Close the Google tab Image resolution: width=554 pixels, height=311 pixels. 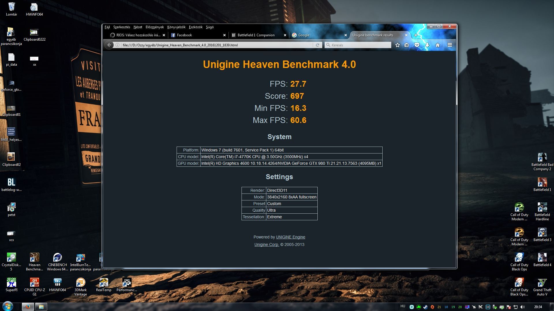(x=346, y=35)
